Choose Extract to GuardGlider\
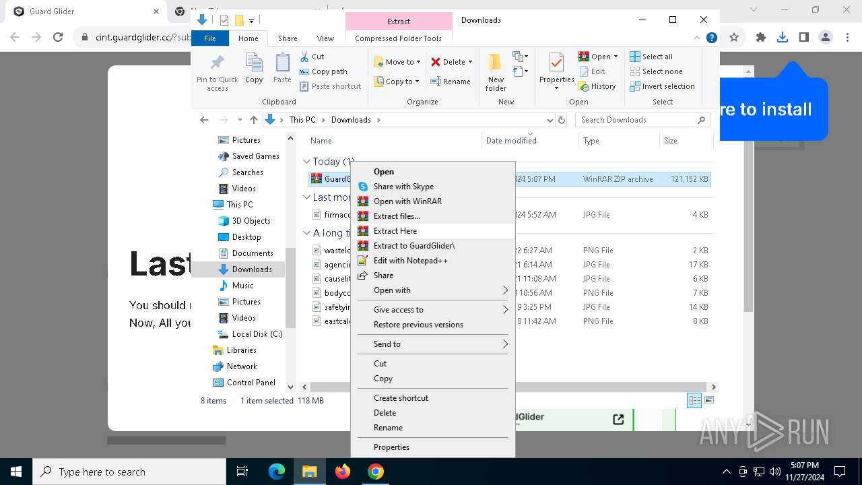This screenshot has height=485, width=862. pos(433,246)
